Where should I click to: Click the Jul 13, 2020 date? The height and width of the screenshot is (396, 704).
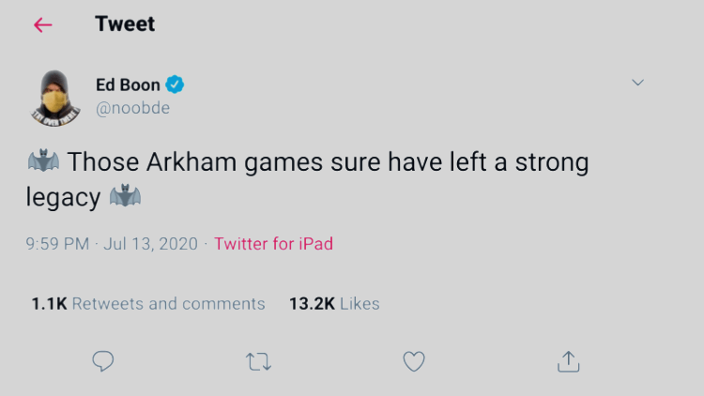[150, 244]
